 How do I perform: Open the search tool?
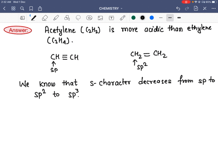[x=22, y=9]
